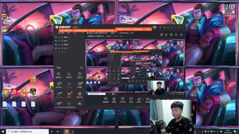This screenshot has width=239, height=134.
Task: Open the notifications bell icon
Action: [176, 35]
